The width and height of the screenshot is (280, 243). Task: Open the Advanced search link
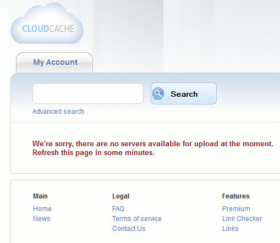58,112
